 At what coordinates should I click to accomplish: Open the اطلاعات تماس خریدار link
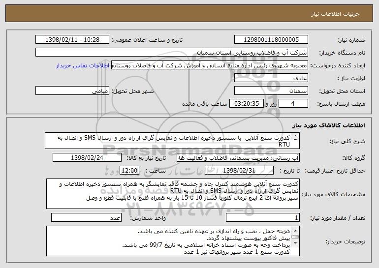click(x=83, y=66)
